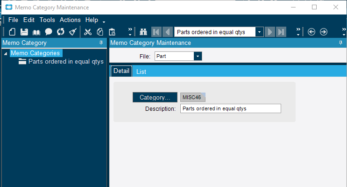Select Memo Categories root tree item

[35, 53]
